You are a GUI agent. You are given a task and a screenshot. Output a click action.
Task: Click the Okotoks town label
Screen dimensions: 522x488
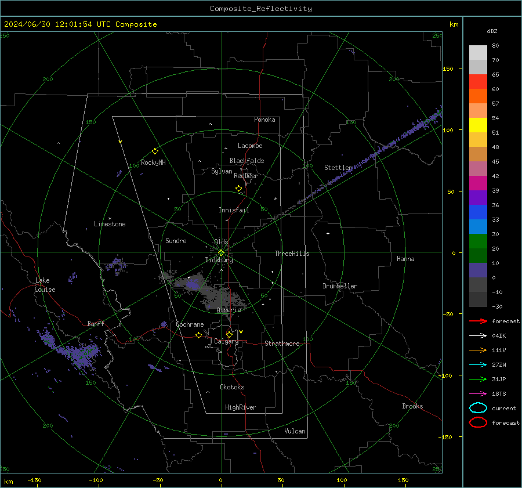coord(232,387)
